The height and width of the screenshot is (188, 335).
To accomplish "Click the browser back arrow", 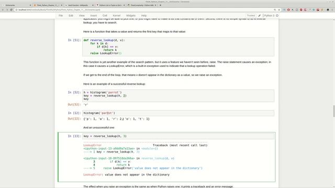I will tap(3, 10).
